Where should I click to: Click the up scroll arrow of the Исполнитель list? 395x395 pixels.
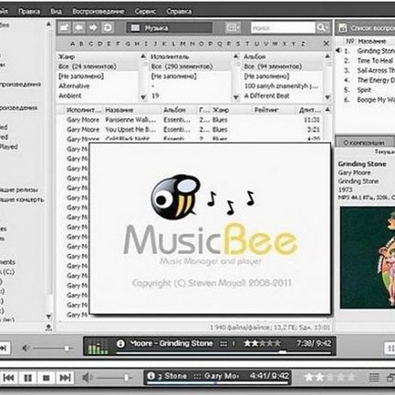click(236, 56)
